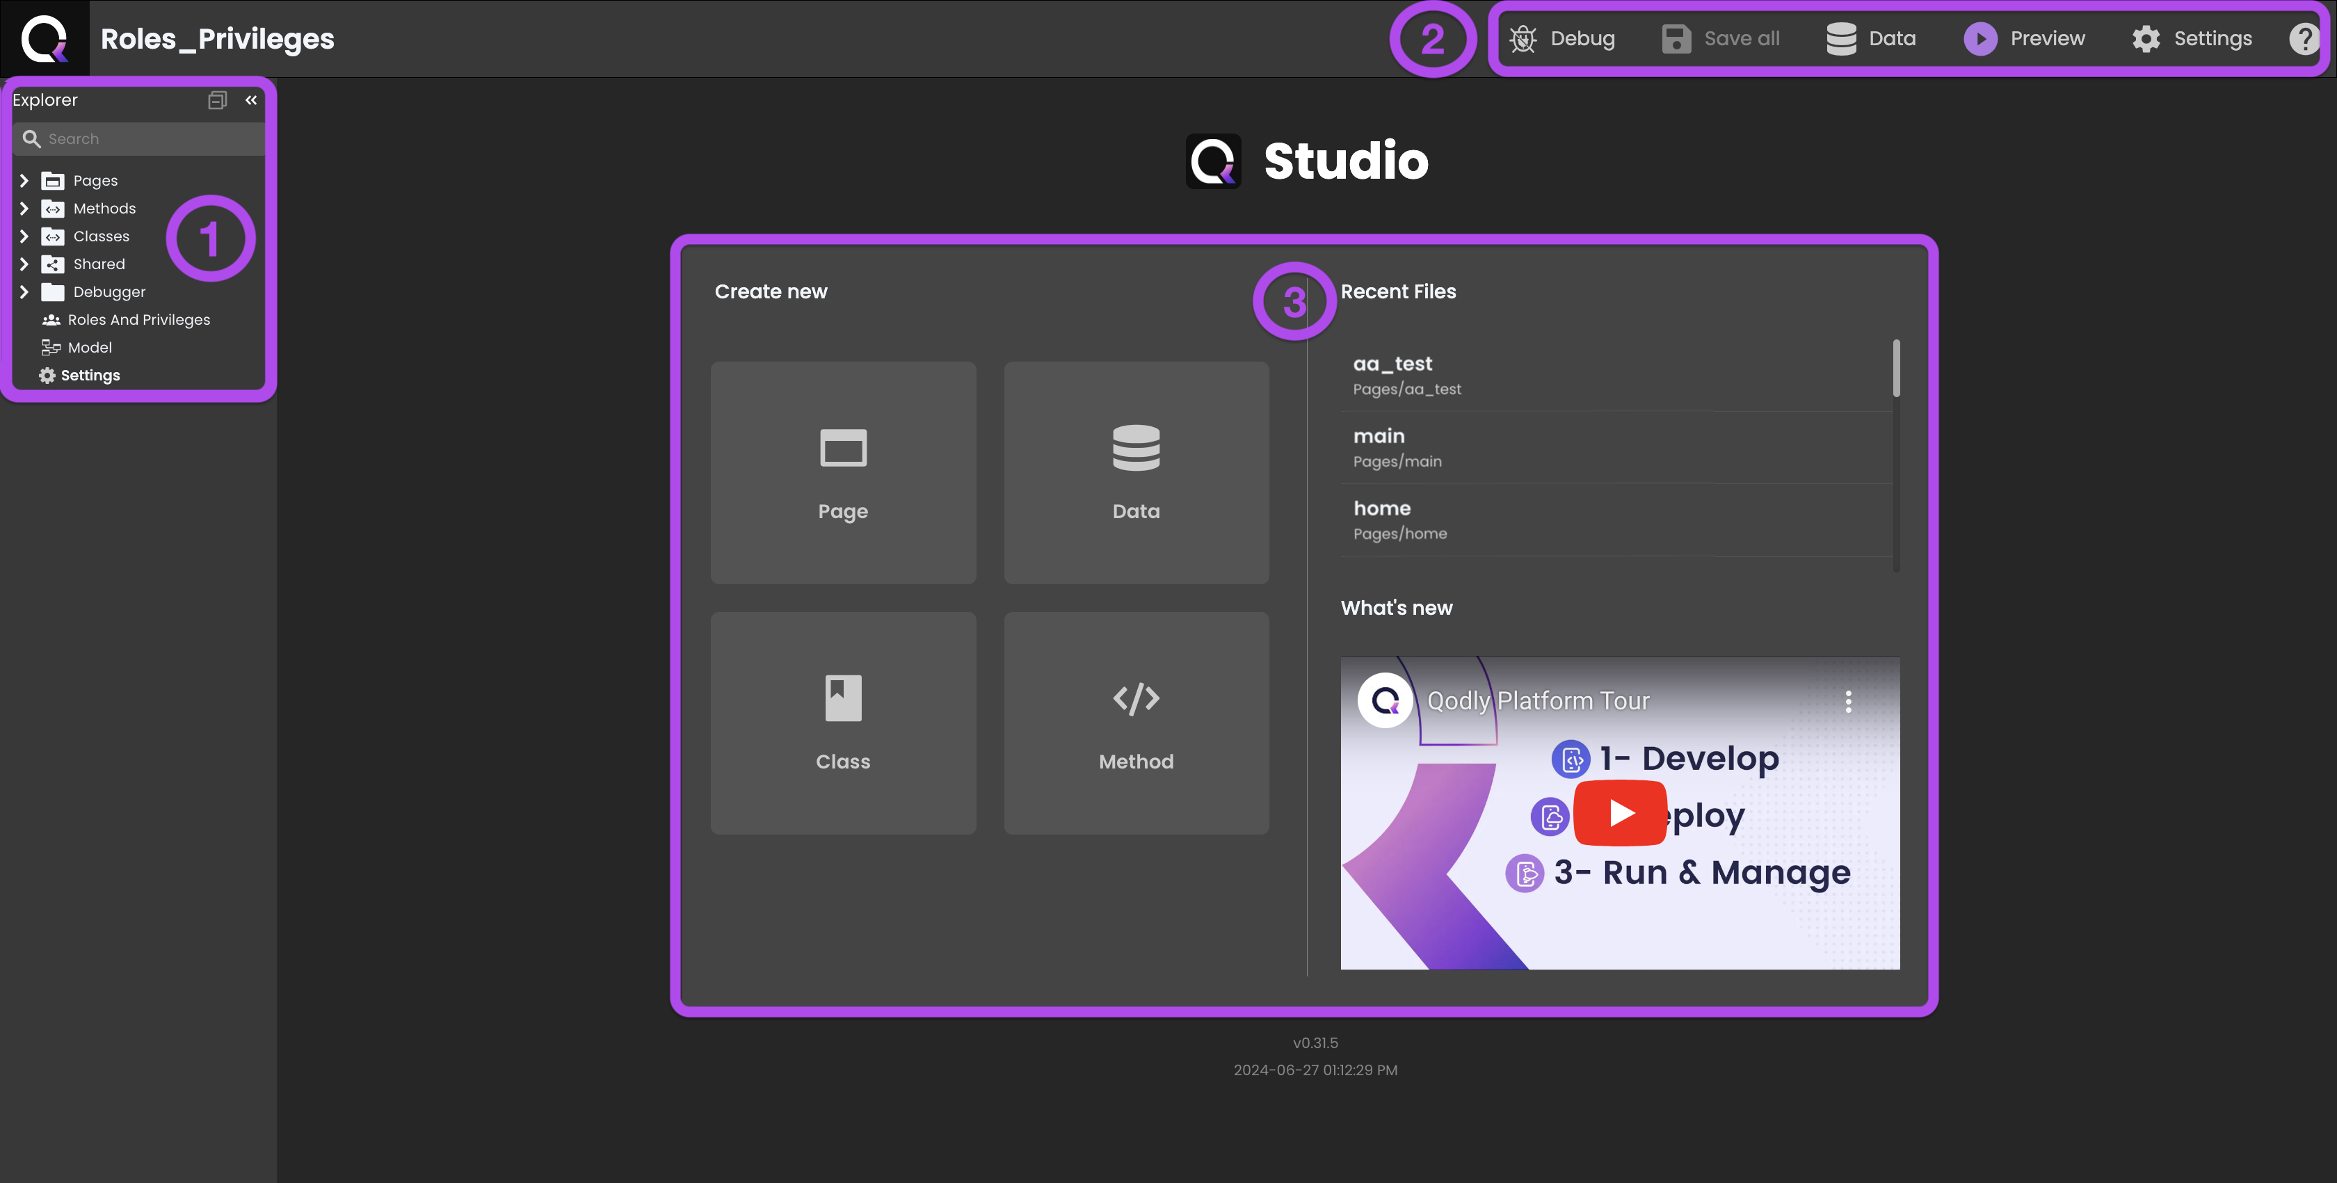Image resolution: width=2337 pixels, height=1183 pixels.
Task: Create new Data from the database tile
Action: 1136,473
